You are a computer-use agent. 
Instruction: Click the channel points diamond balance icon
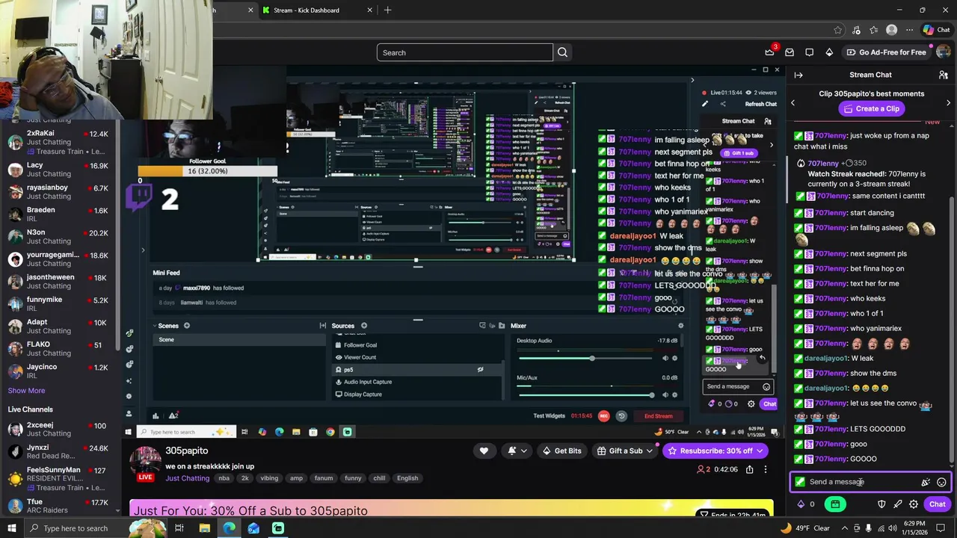point(801,504)
